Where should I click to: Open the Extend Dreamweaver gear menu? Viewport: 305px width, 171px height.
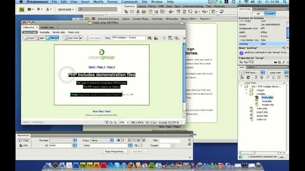40,9
